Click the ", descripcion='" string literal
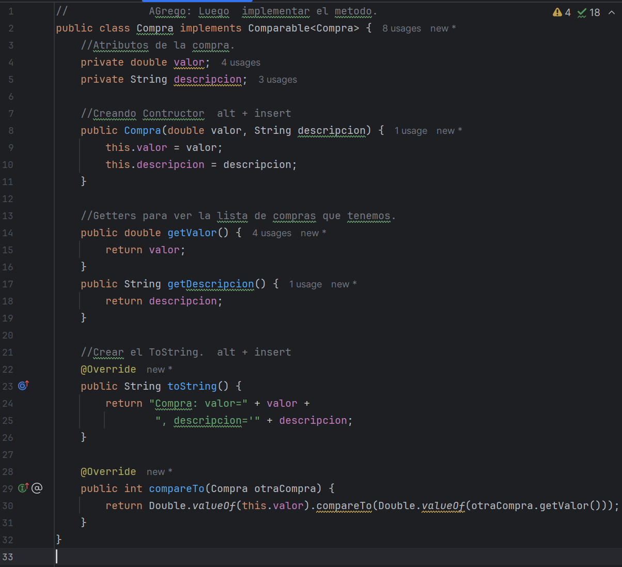The image size is (622, 567). pyautogui.click(x=208, y=420)
